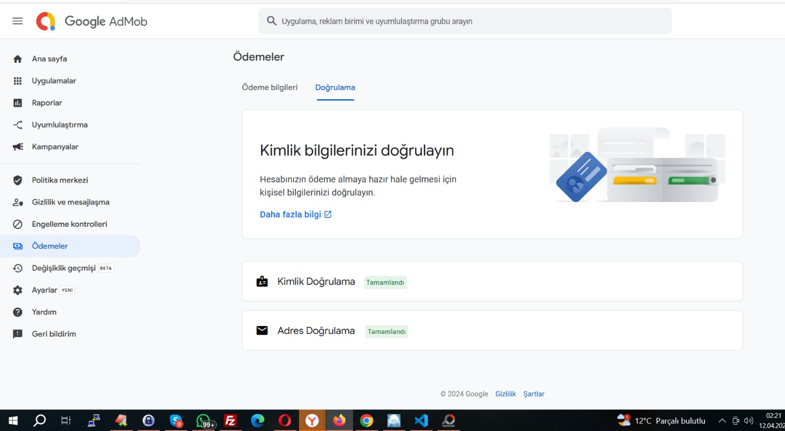Image resolution: width=785 pixels, height=431 pixels.
Task: Open Ana sayfa home icon
Action: [17, 59]
